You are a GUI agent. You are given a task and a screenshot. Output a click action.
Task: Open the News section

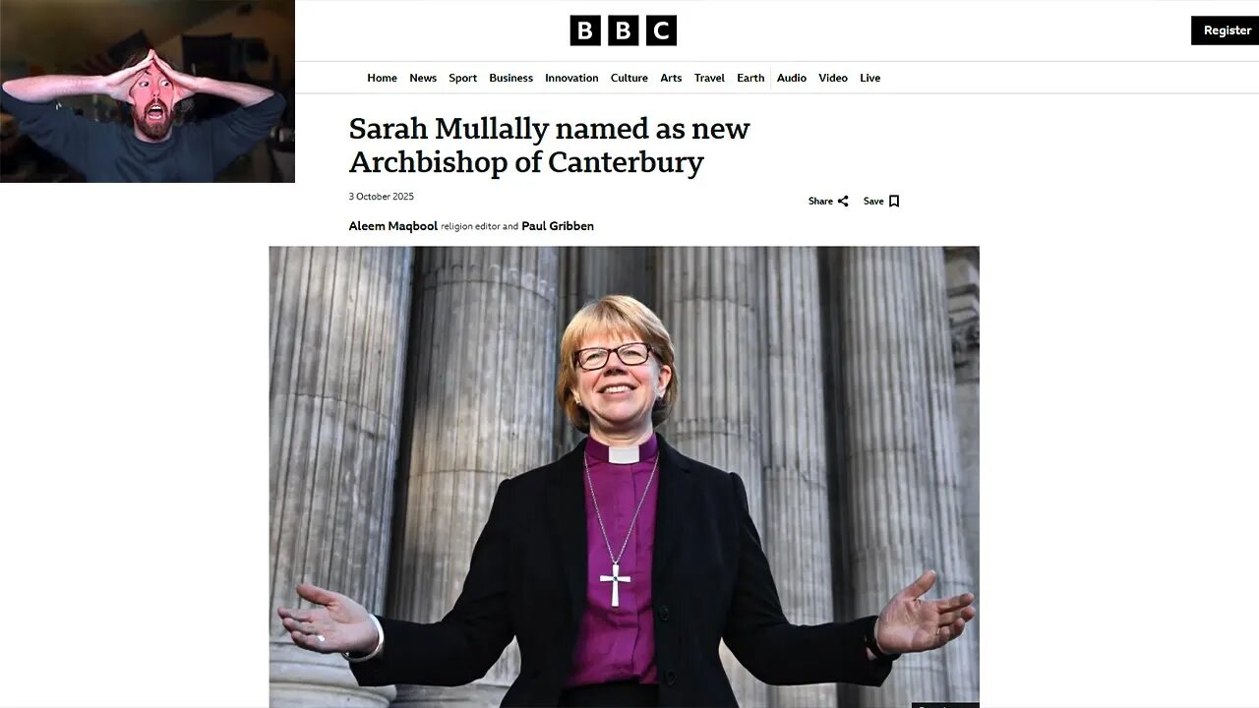point(423,78)
